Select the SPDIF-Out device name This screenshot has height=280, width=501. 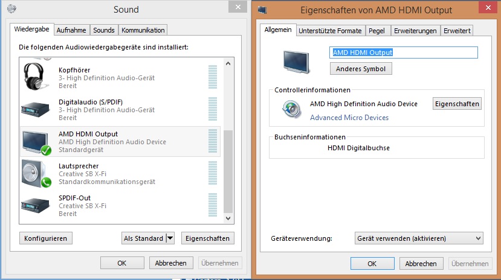(75, 198)
